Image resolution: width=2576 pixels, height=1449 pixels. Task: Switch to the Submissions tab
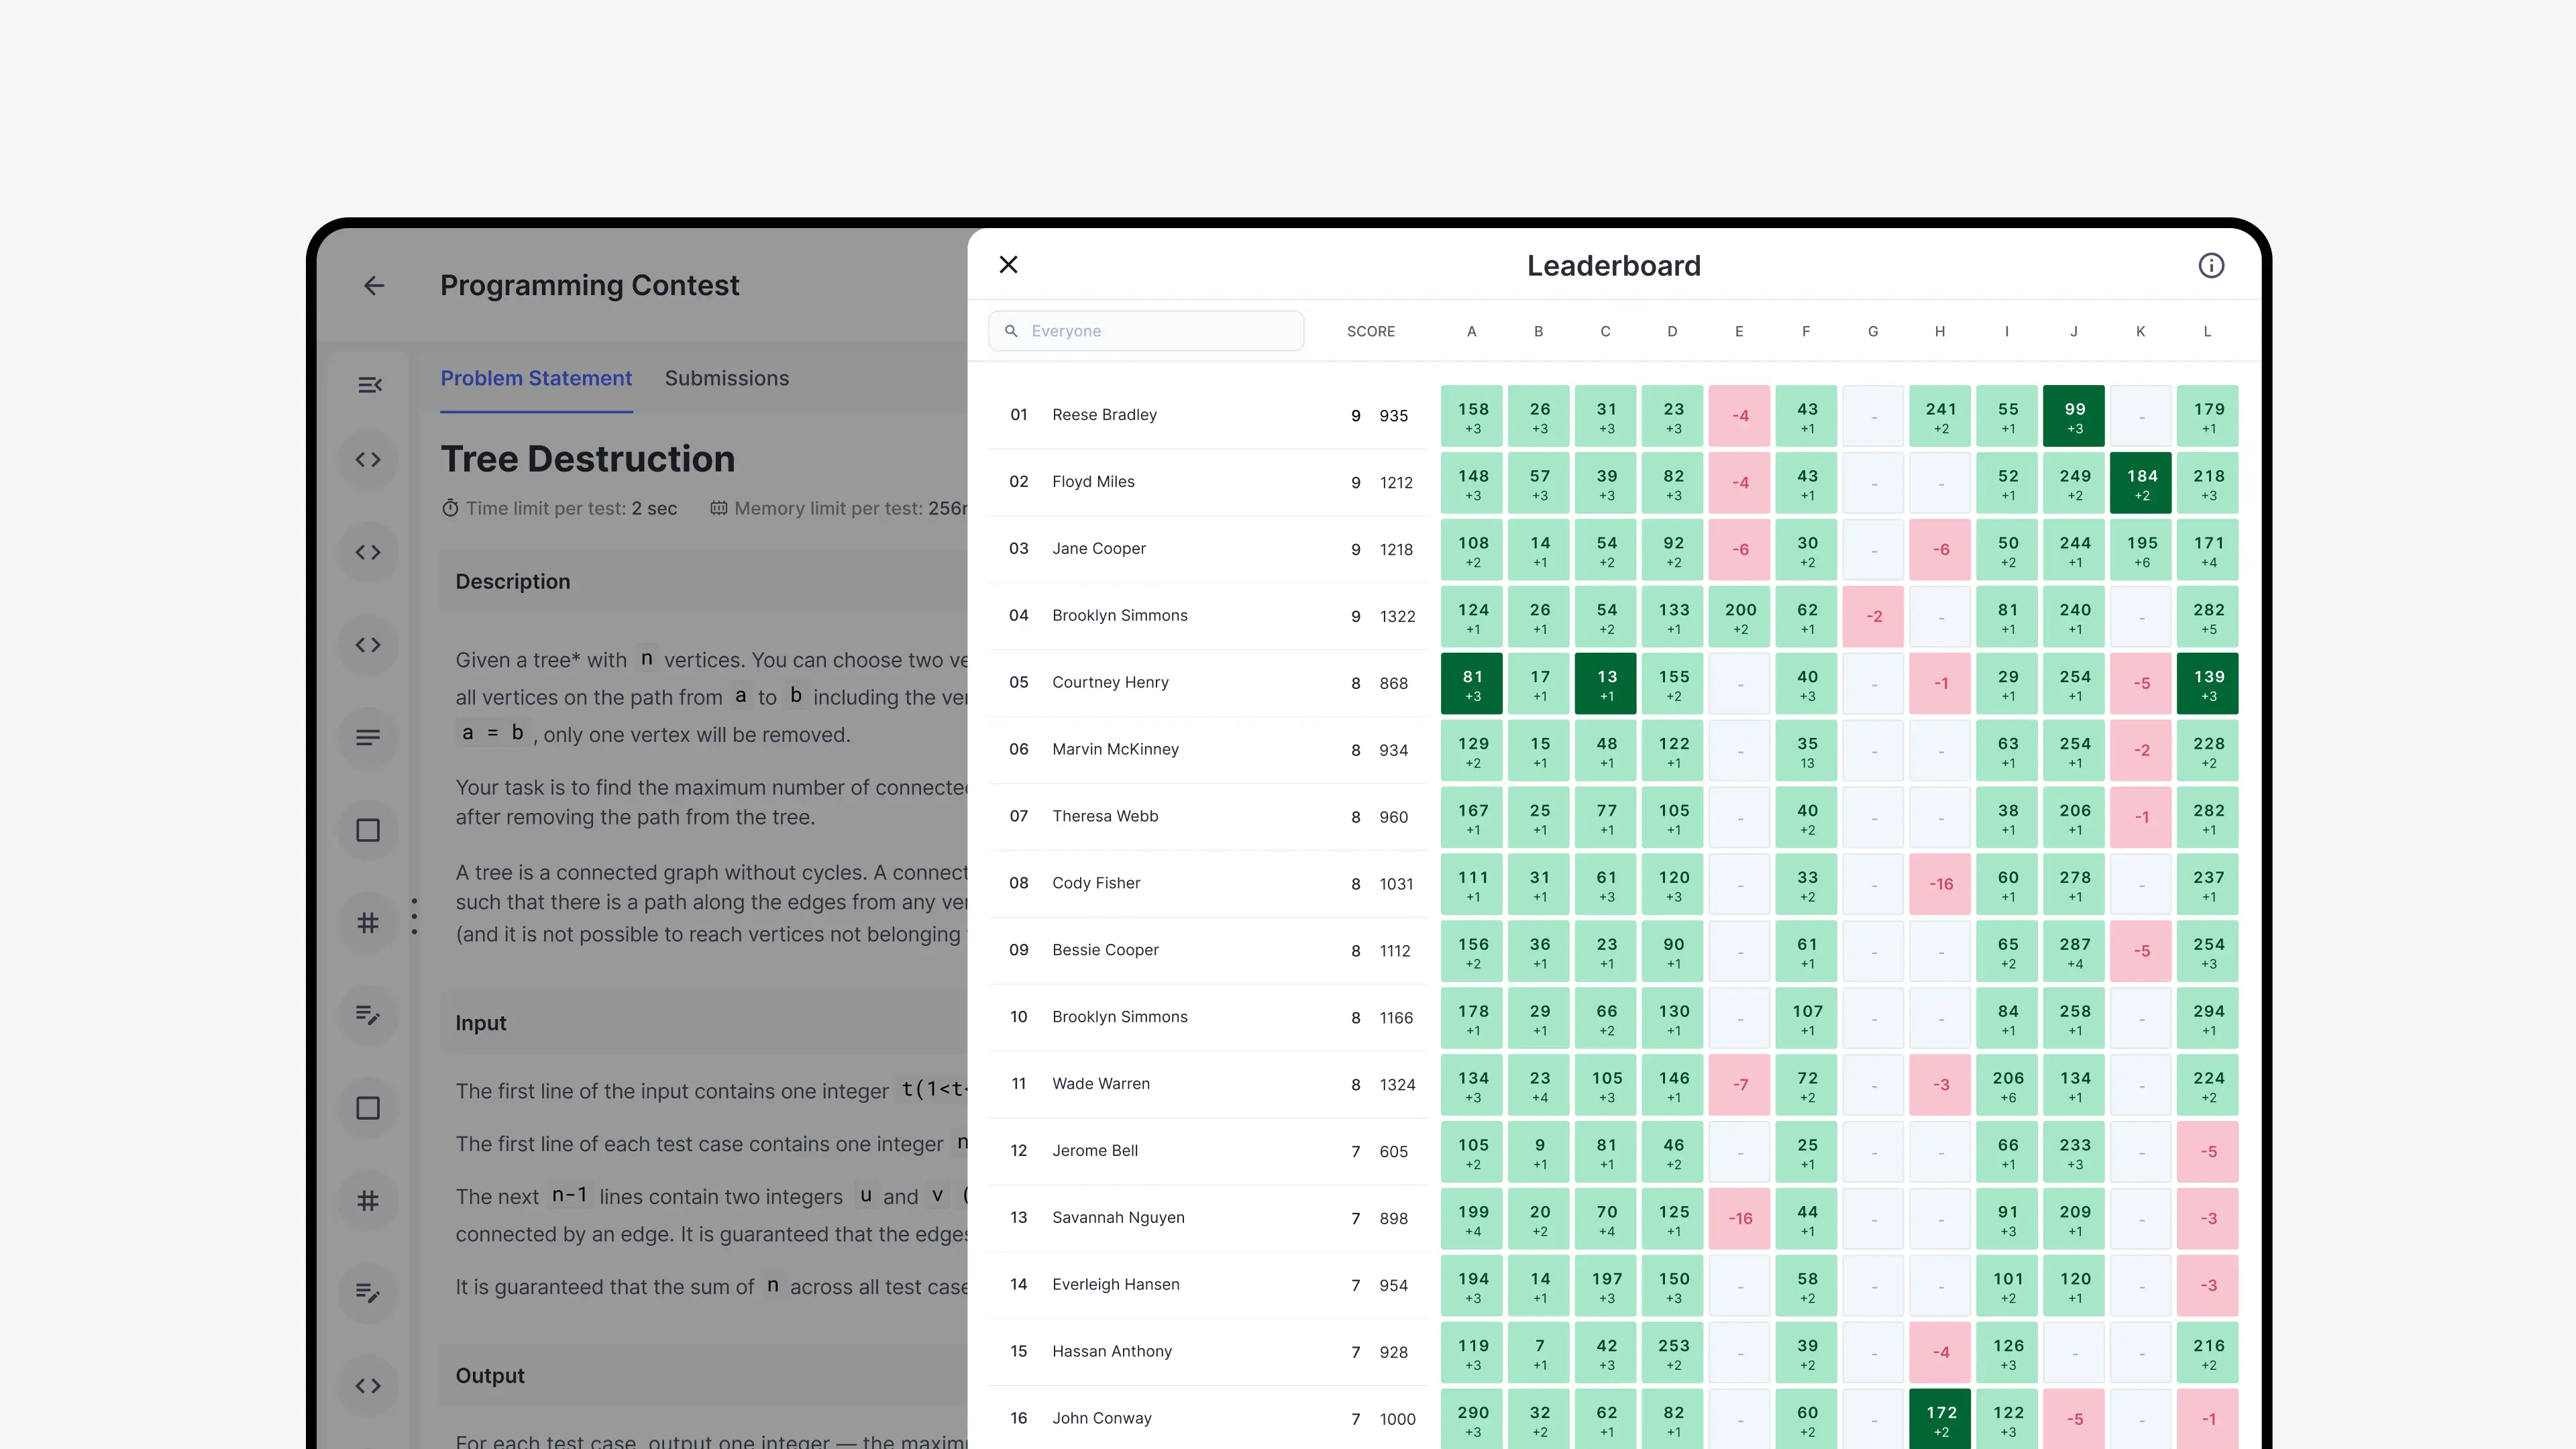(726, 379)
